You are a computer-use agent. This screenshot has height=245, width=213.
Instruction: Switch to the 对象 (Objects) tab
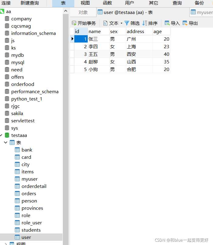click(83, 12)
